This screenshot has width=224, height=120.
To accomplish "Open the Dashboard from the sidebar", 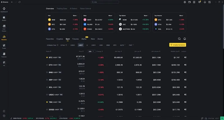I will [x=4, y=10].
